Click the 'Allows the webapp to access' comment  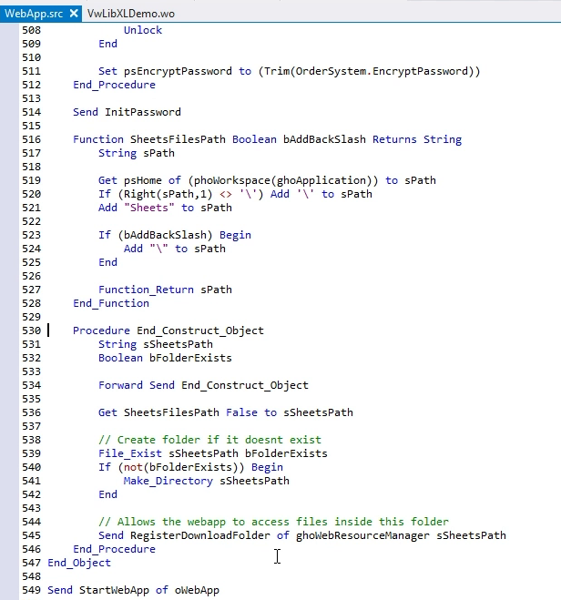(273, 522)
